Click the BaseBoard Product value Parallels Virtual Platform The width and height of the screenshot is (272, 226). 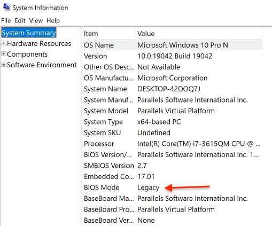click(x=176, y=209)
